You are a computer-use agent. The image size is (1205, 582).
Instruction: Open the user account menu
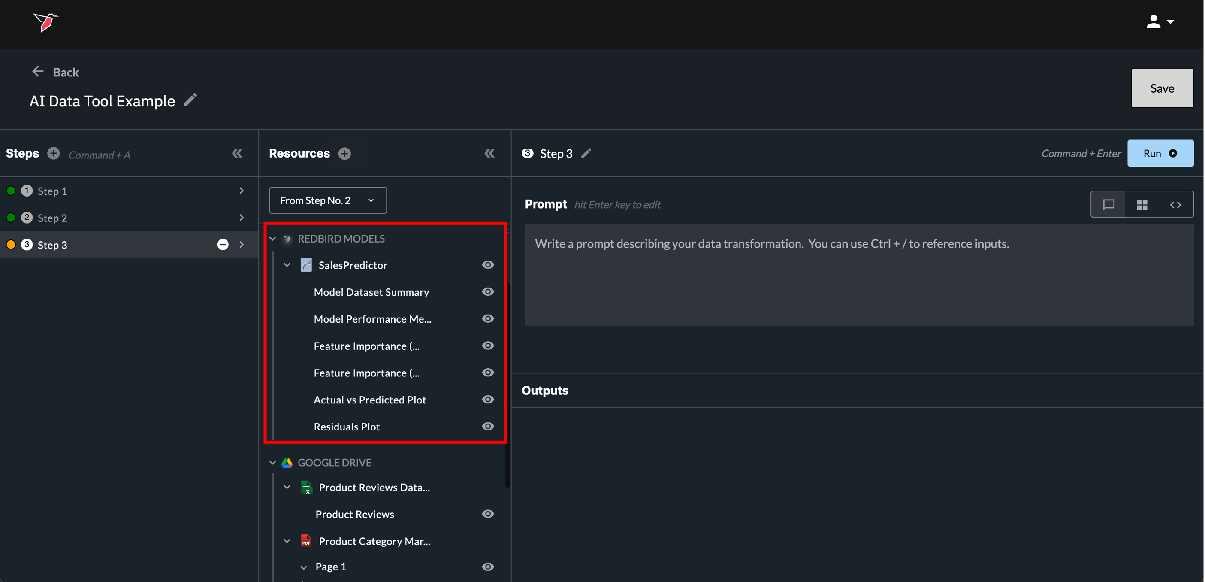1160,22
